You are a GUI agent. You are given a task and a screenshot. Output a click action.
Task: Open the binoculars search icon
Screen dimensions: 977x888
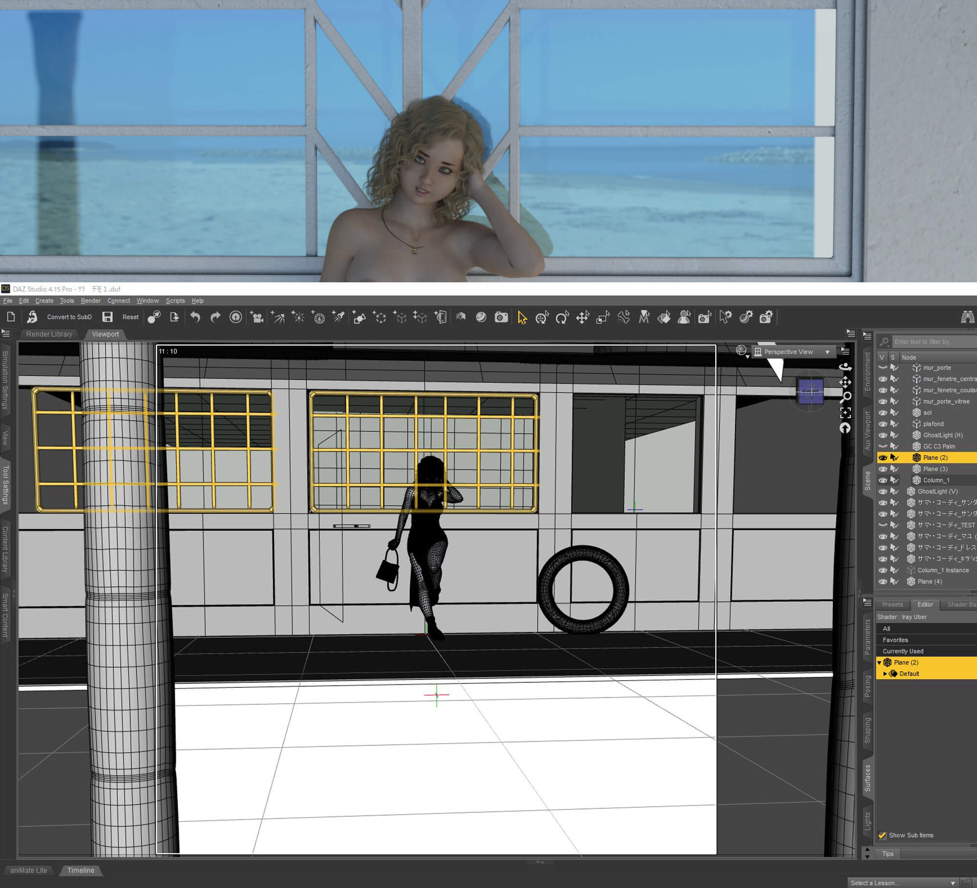[967, 317]
